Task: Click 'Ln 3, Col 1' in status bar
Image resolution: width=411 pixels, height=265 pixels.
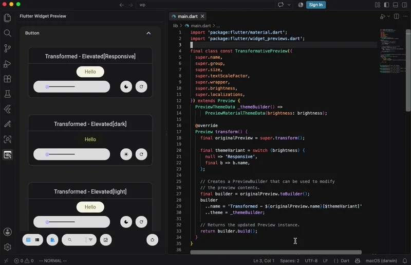Action: click(x=264, y=261)
